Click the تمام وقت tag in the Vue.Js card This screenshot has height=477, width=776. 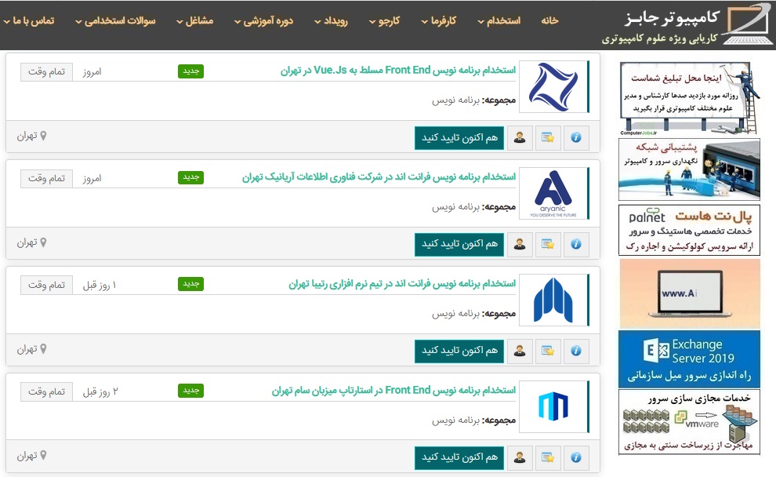tap(46, 72)
